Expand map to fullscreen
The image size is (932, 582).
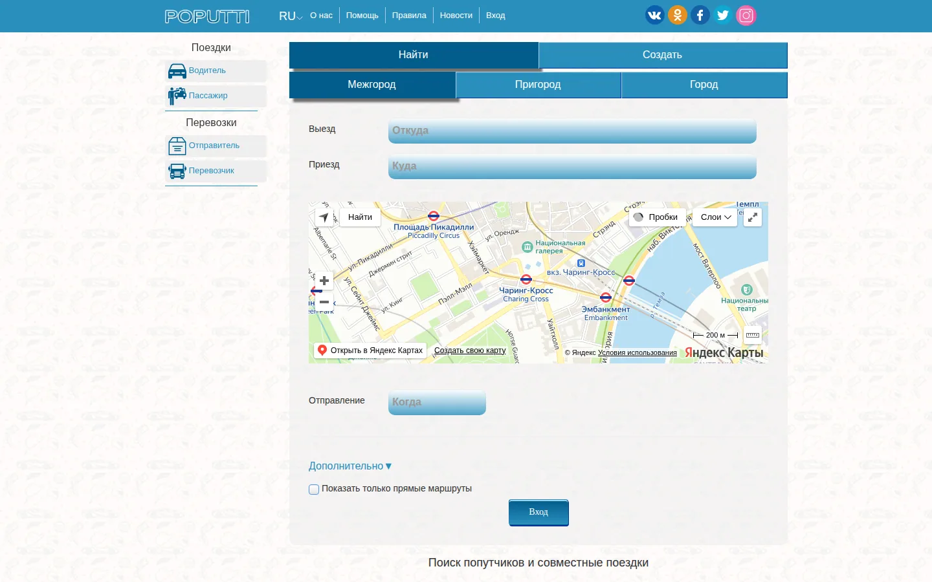pos(753,217)
